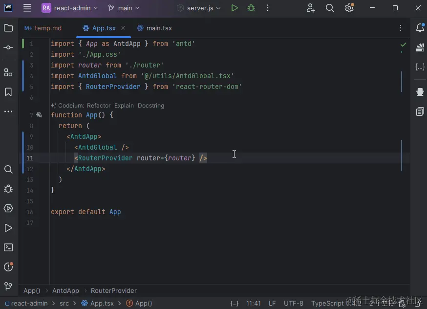
Task: Click react-admin in the navigation bar
Action: (26, 303)
